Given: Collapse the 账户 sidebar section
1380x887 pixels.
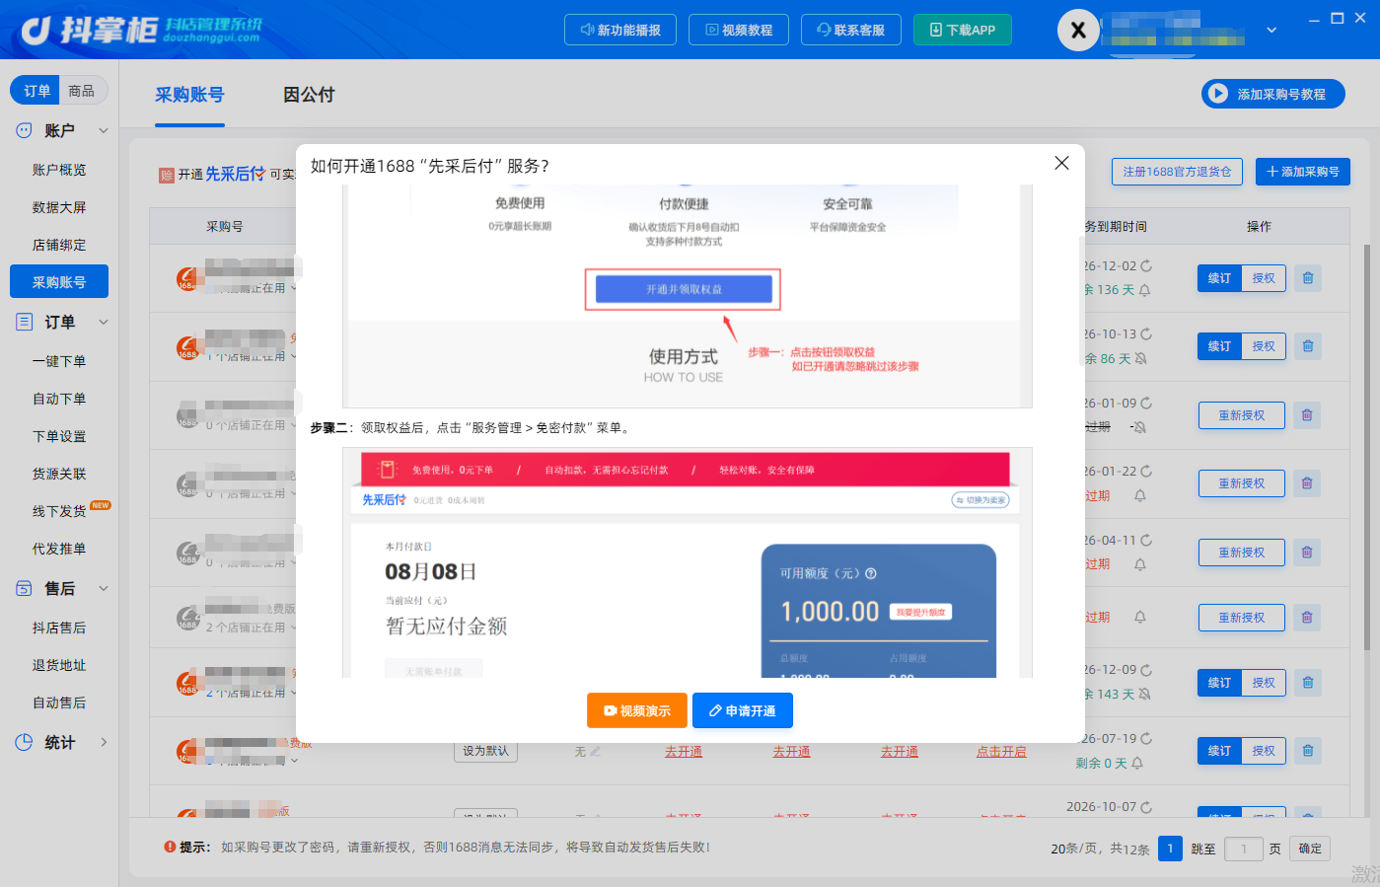Looking at the screenshot, I should coord(103,130).
